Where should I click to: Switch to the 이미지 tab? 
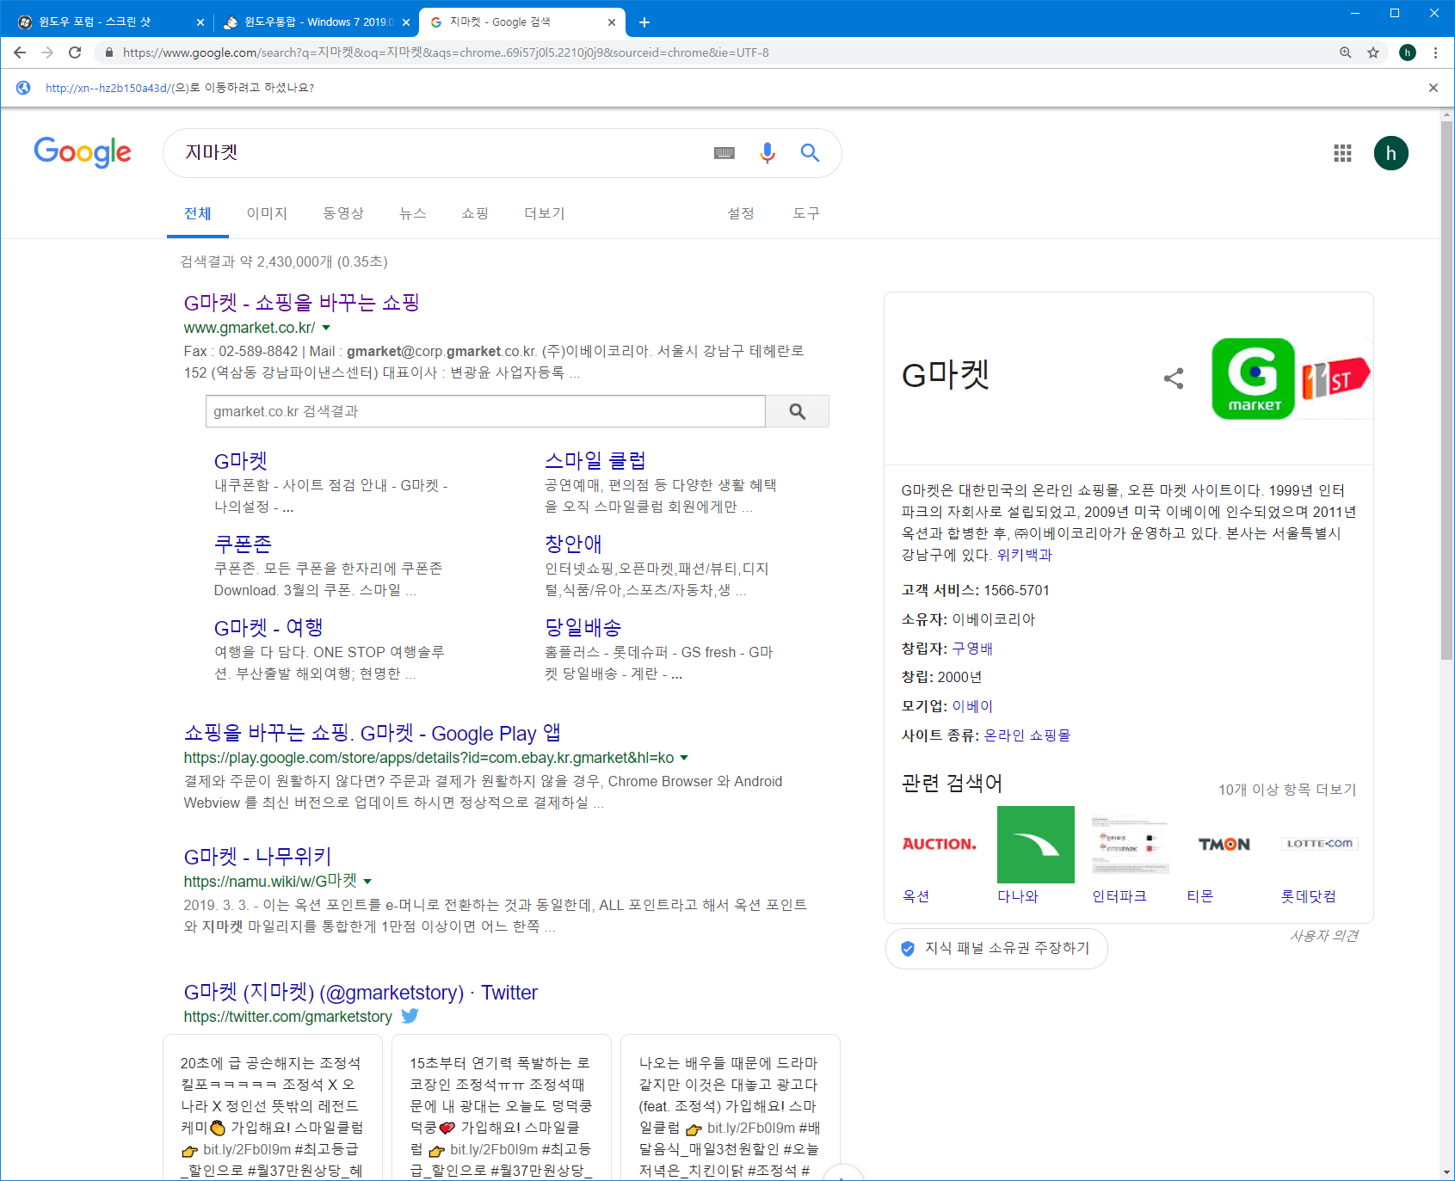pos(267,213)
